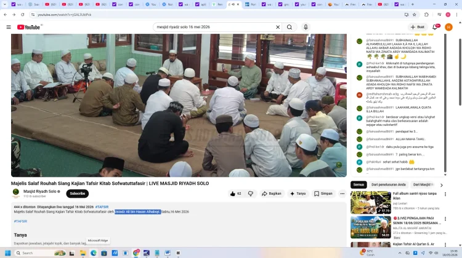This screenshot has height=258, width=462.
Task: Show more filter chips with arrow
Action: pos(442,185)
